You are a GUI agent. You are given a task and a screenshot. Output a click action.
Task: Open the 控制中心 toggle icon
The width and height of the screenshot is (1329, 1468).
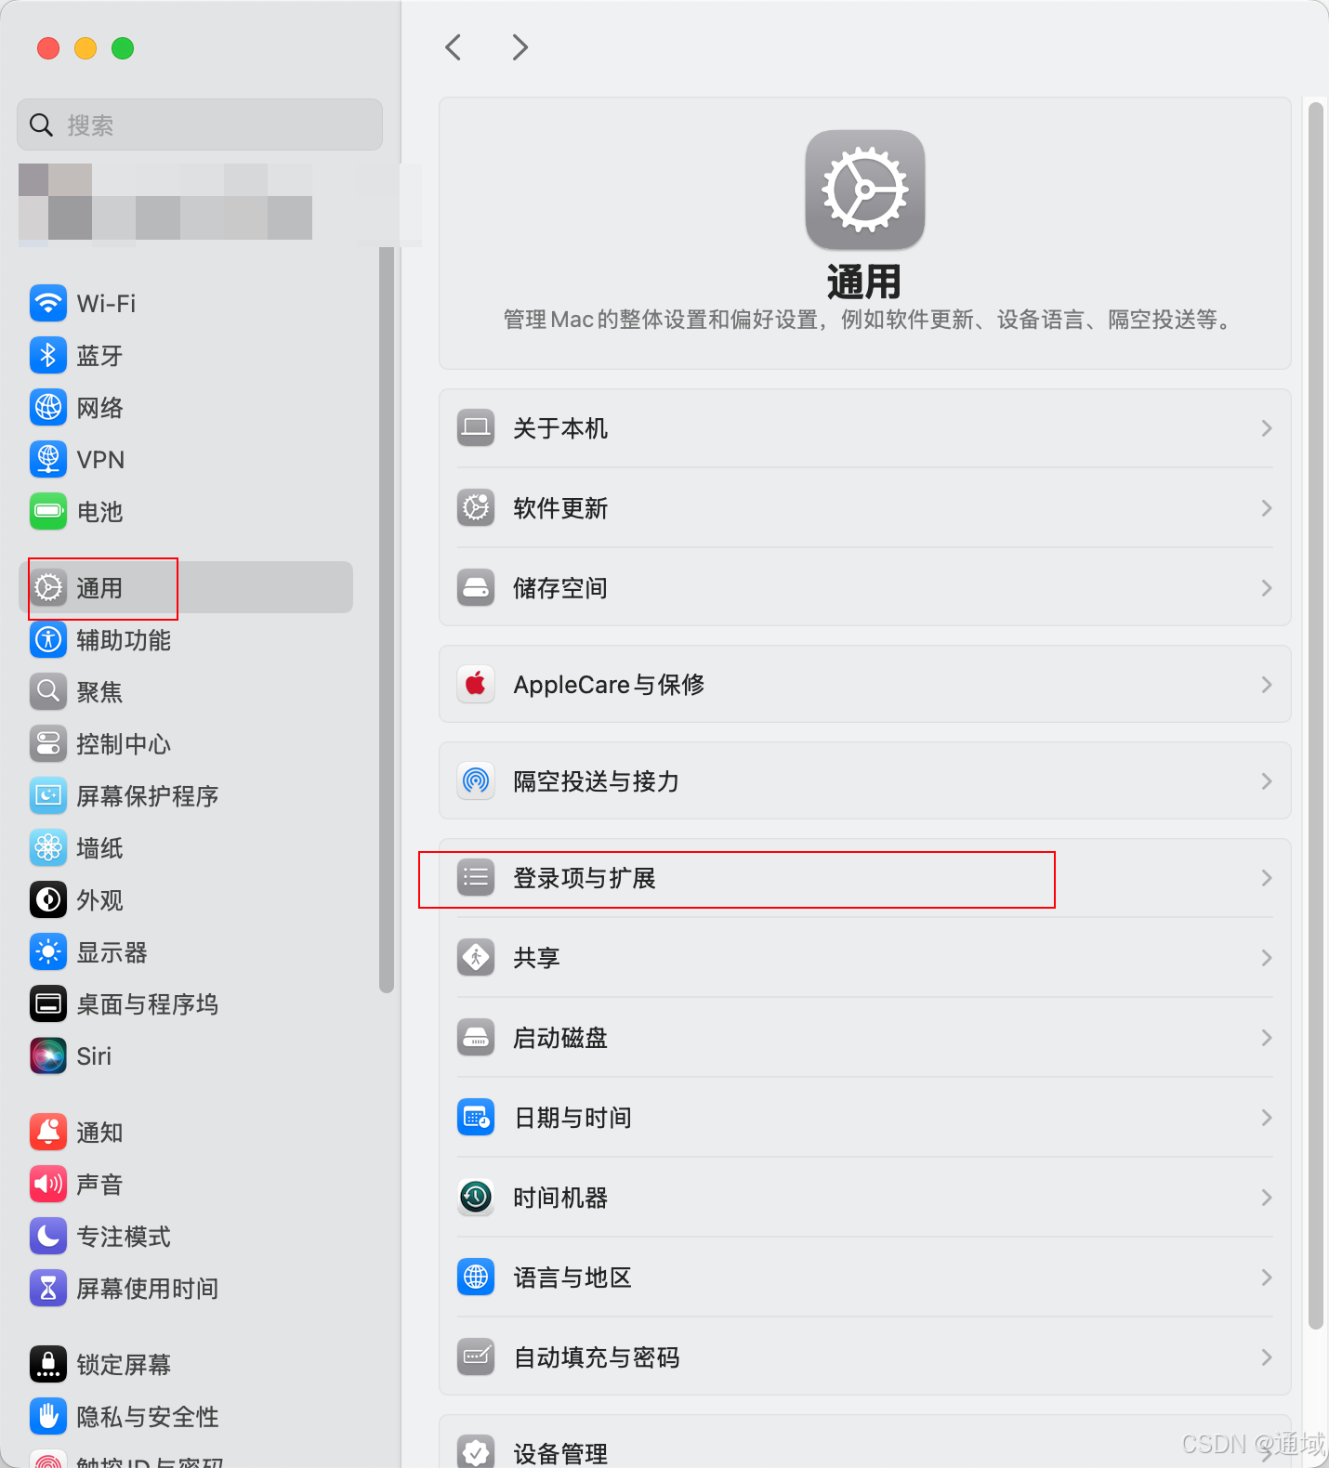pos(48,743)
